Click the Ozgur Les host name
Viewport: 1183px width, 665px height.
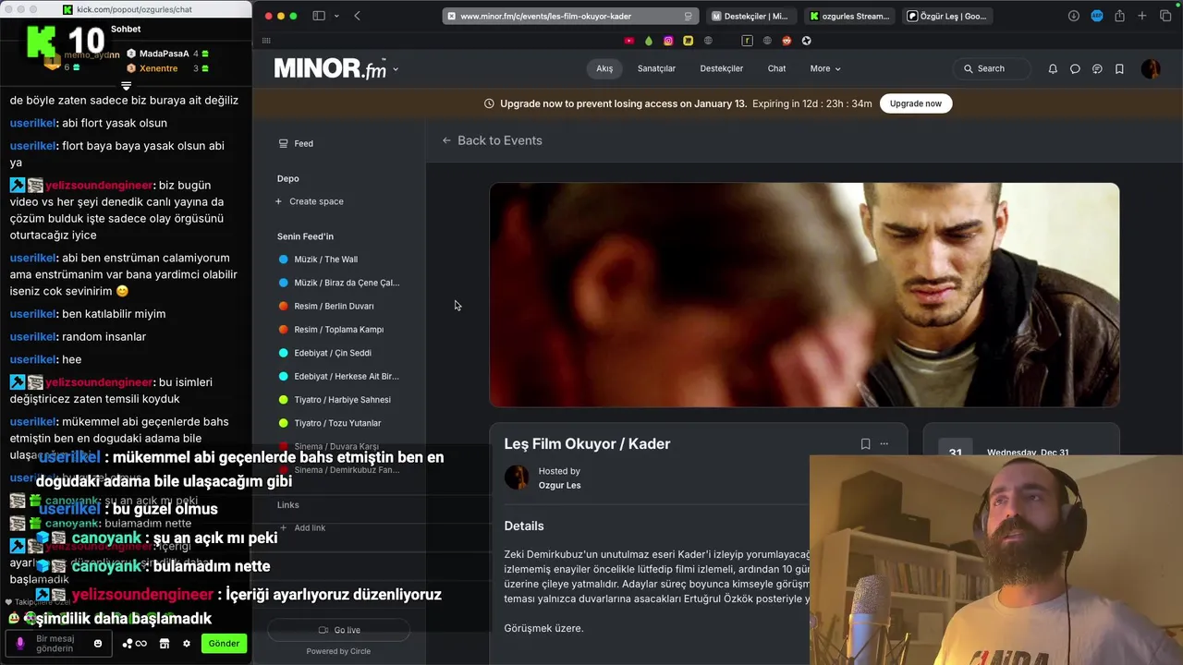(x=560, y=485)
